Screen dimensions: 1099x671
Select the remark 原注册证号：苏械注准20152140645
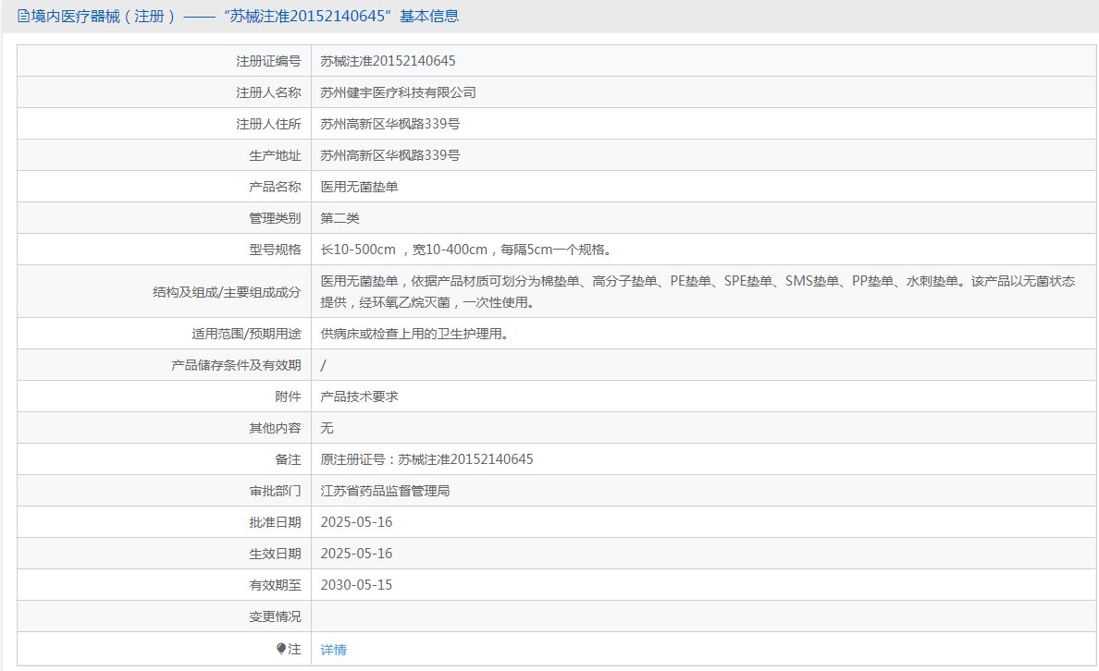[426, 459]
